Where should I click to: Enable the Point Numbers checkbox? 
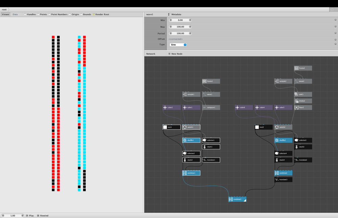point(49,15)
